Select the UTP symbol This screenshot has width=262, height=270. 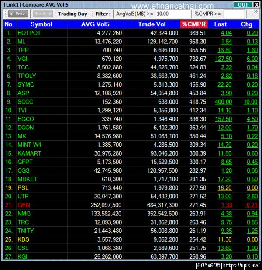tap(23, 197)
